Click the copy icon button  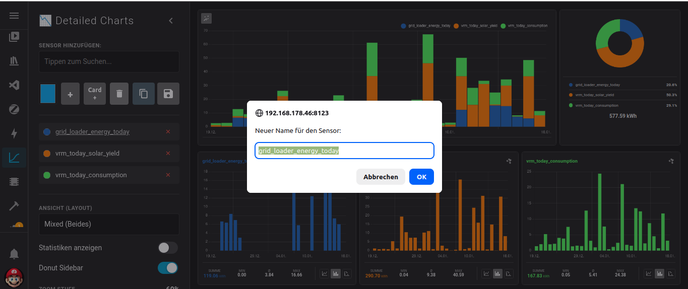pos(144,94)
